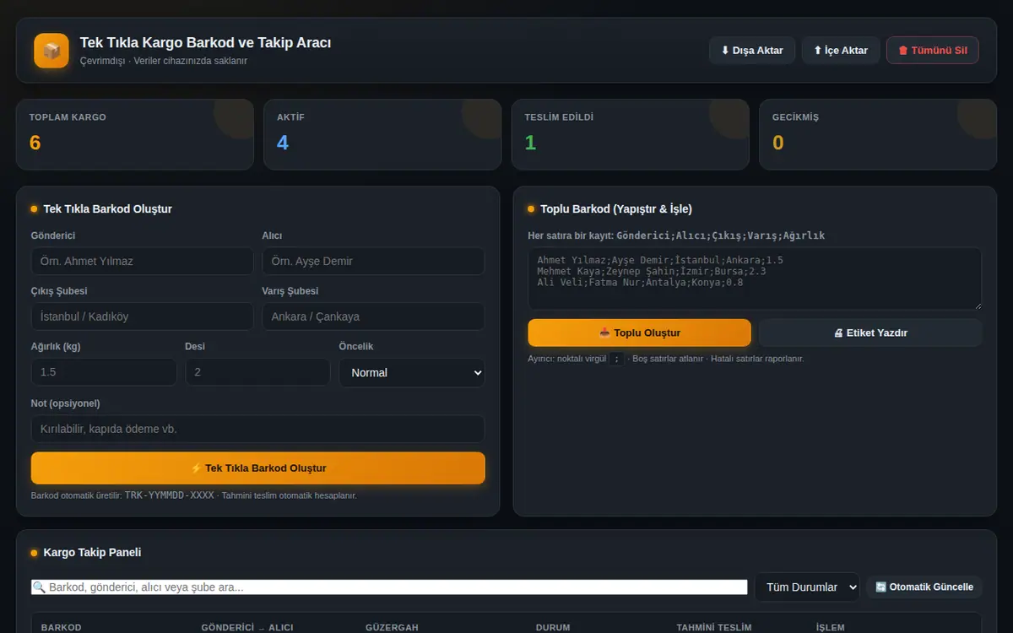This screenshot has width=1013, height=633.
Task: Select the Desi field
Action: click(257, 372)
